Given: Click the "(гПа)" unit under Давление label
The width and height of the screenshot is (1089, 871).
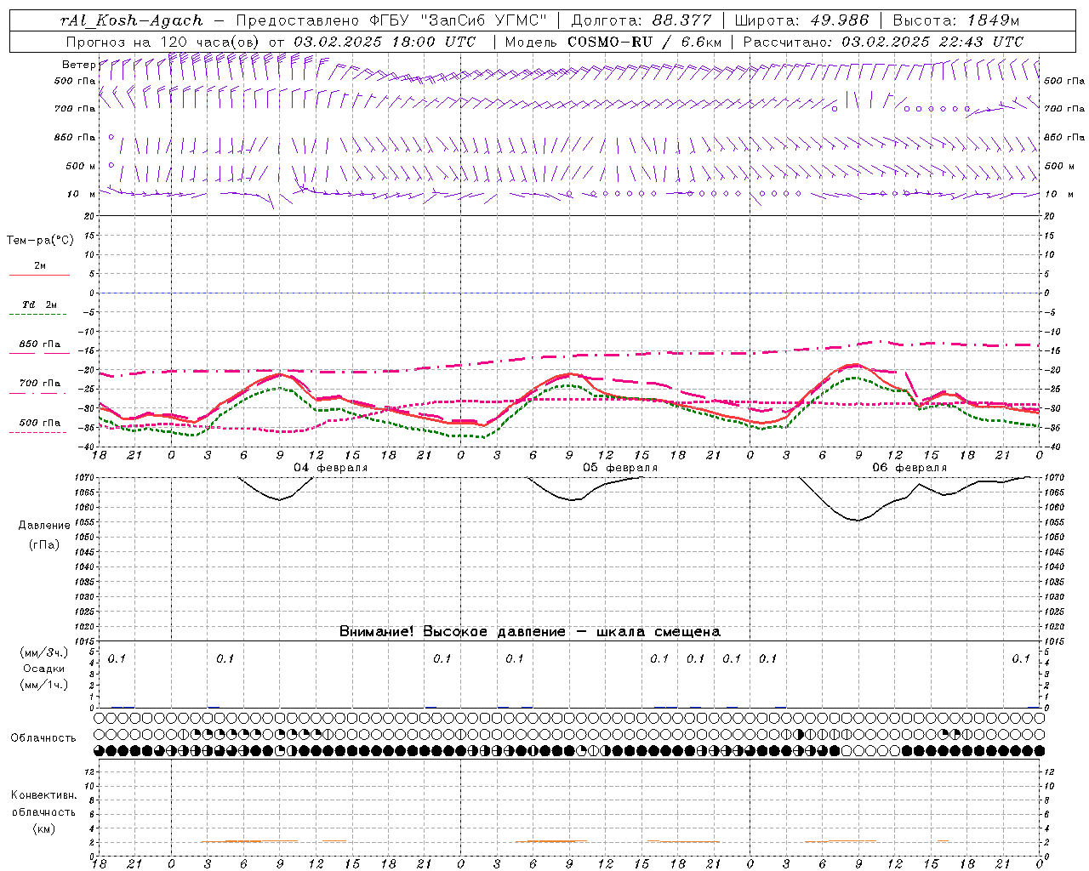Looking at the screenshot, I should 44,544.
